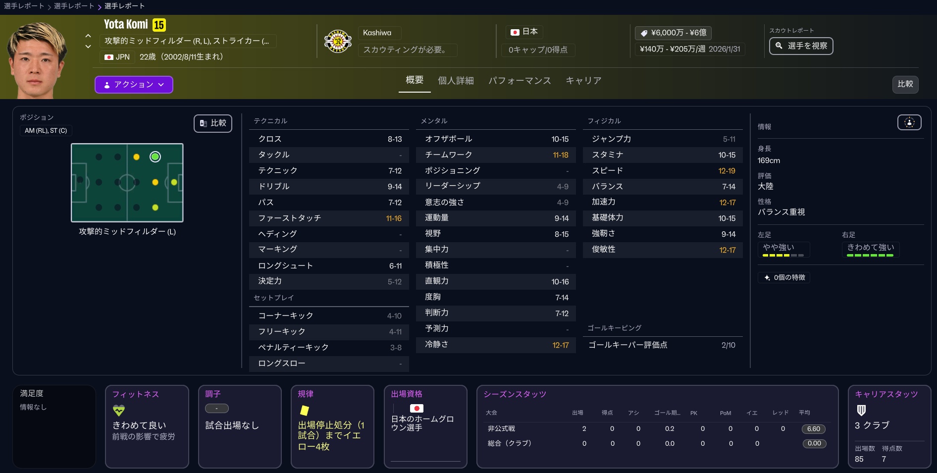Image resolution: width=937 pixels, height=473 pixels.
Task: Click the 比較 button in positions panel
Action: pyautogui.click(x=213, y=123)
